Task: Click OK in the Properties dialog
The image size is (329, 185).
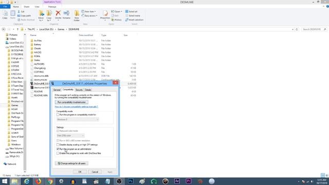Action: click(x=80, y=172)
